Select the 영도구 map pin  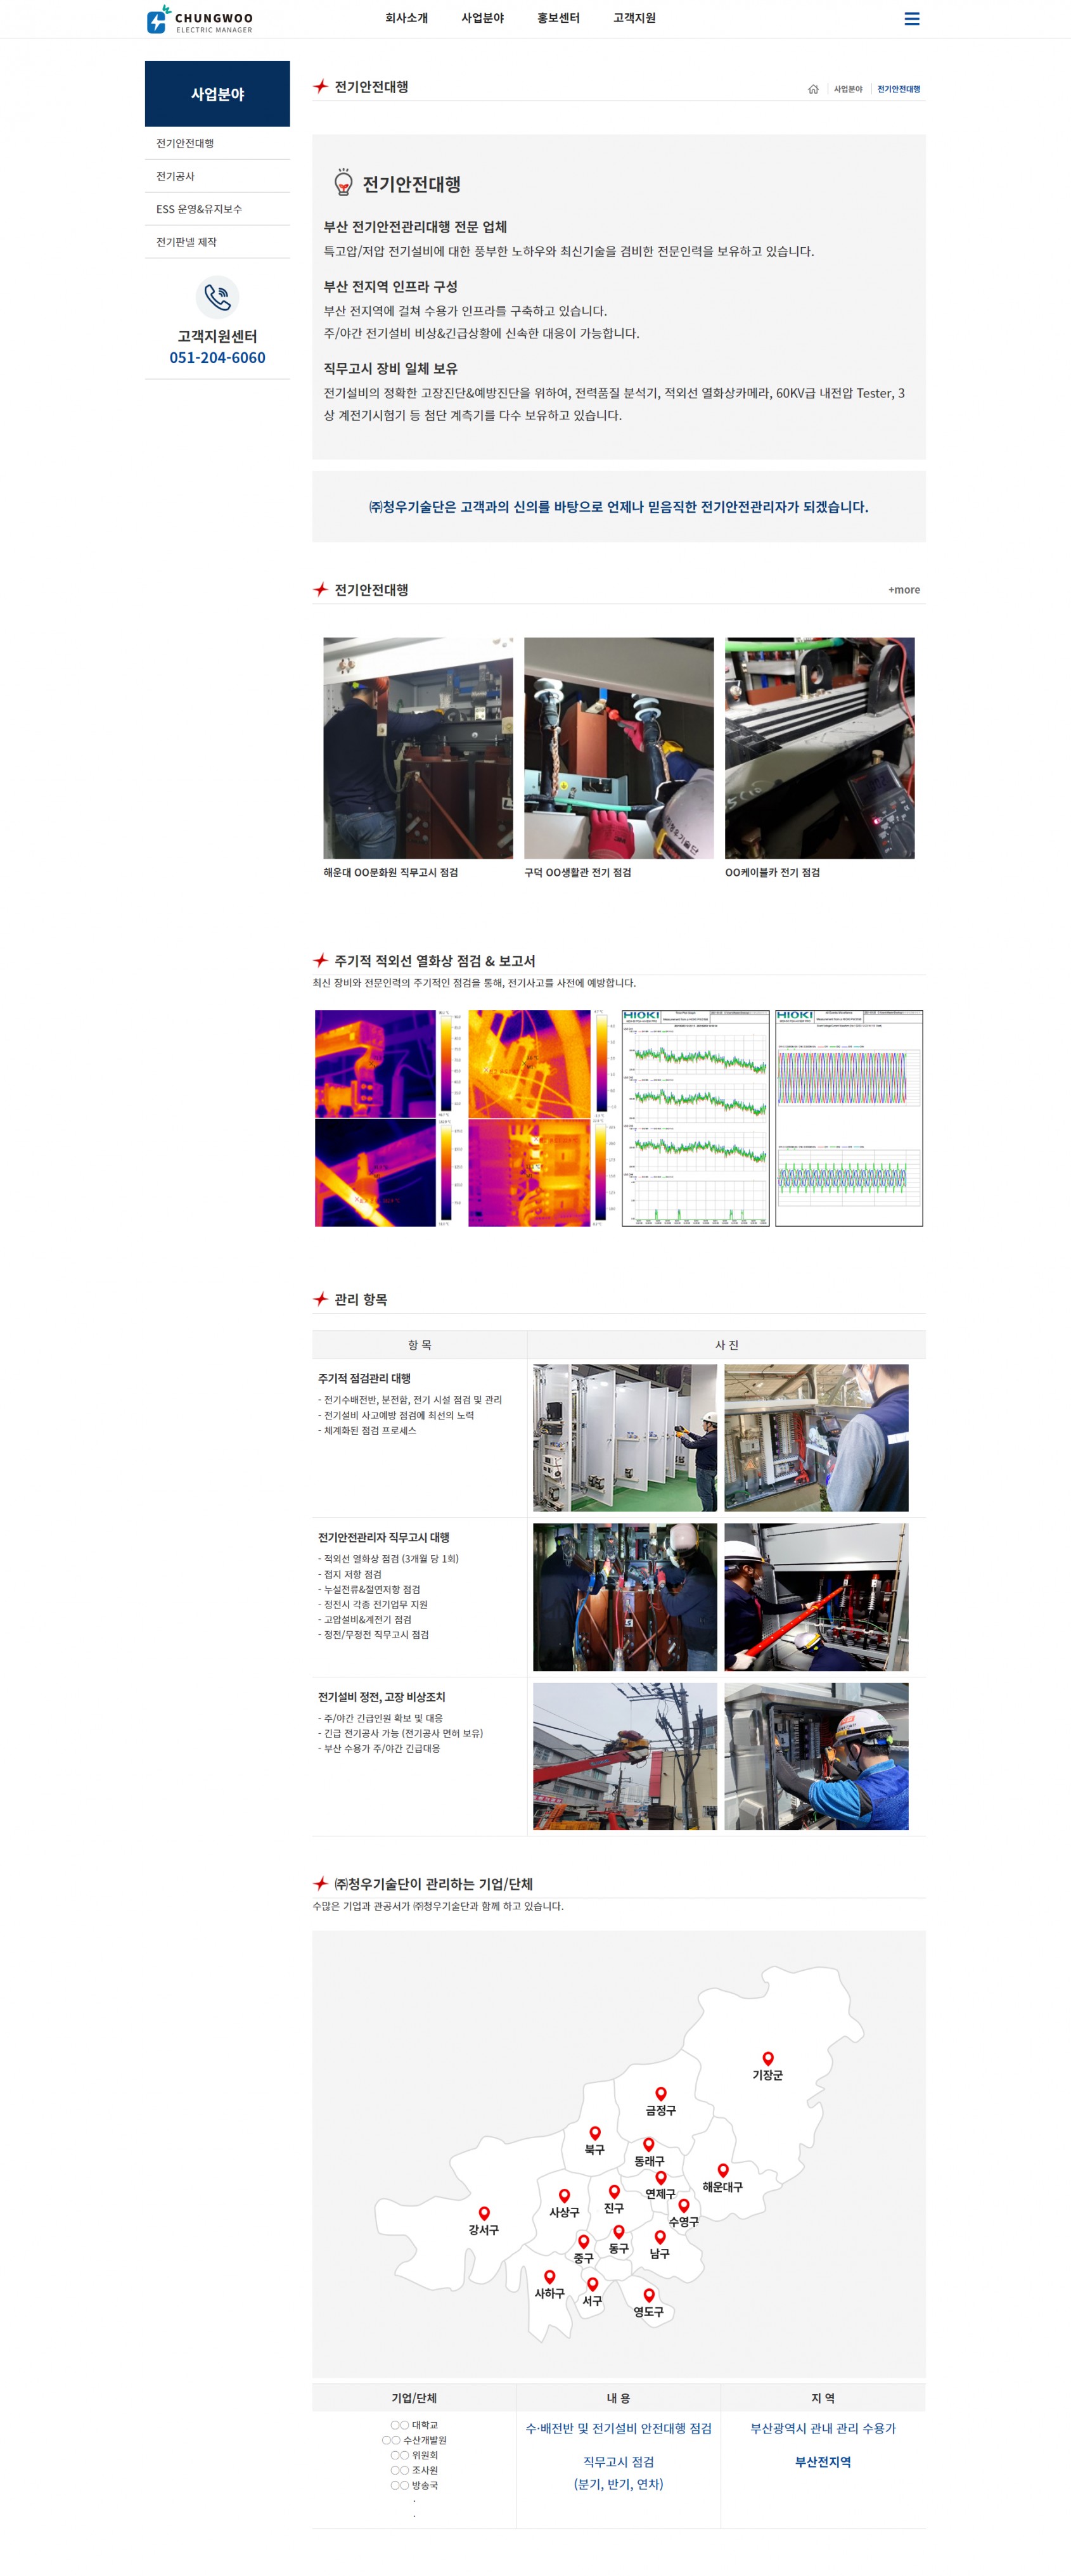[649, 2295]
